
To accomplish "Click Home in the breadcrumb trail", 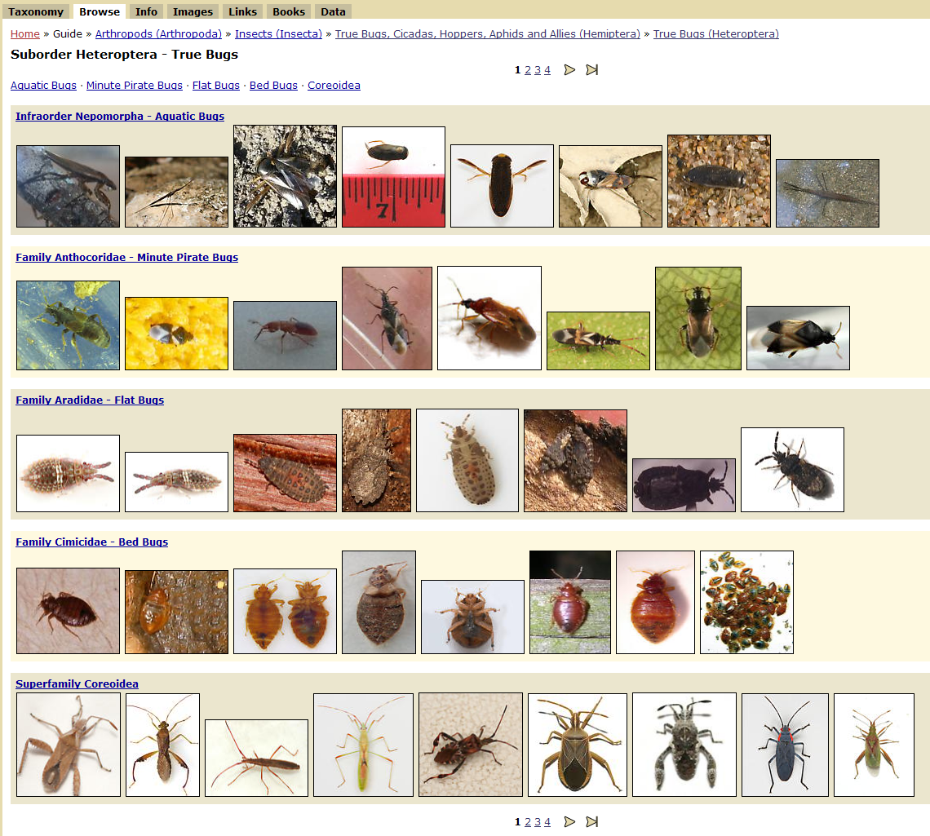I will (x=24, y=34).
